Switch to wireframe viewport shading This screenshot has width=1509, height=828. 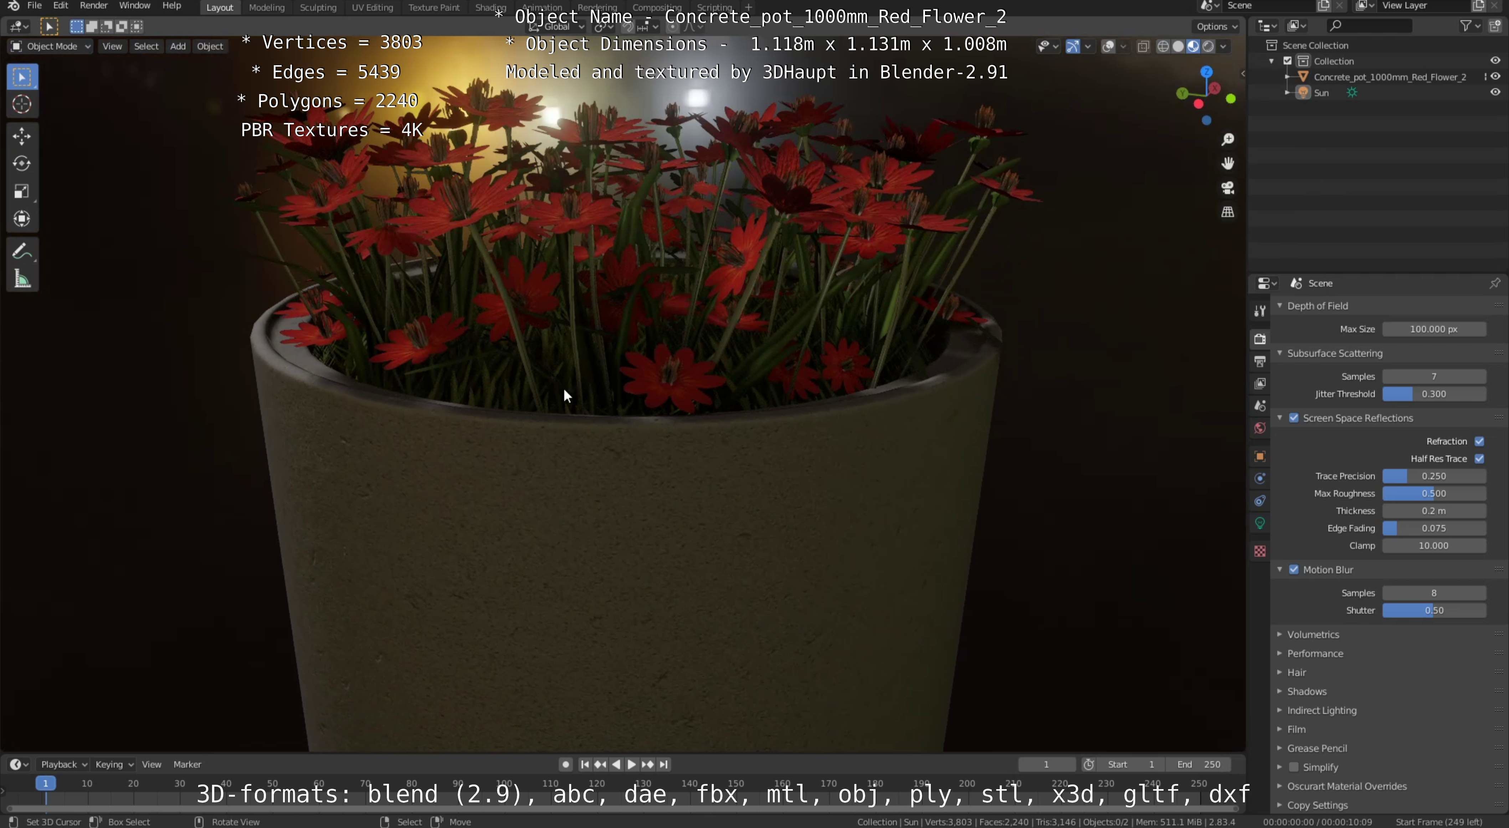coord(1163,46)
